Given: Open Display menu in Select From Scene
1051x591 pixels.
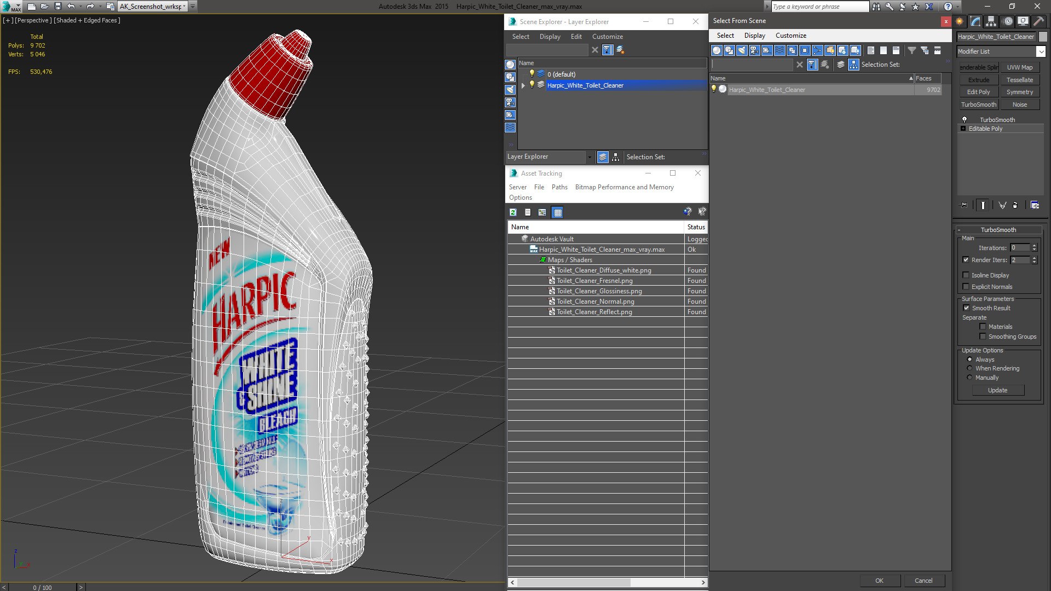Looking at the screenshot, I should point(754,36).
